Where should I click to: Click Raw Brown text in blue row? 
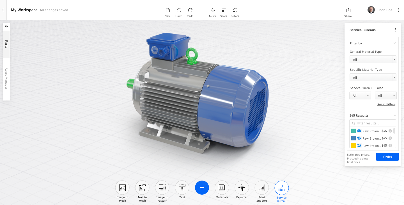(x=371, y=138)
